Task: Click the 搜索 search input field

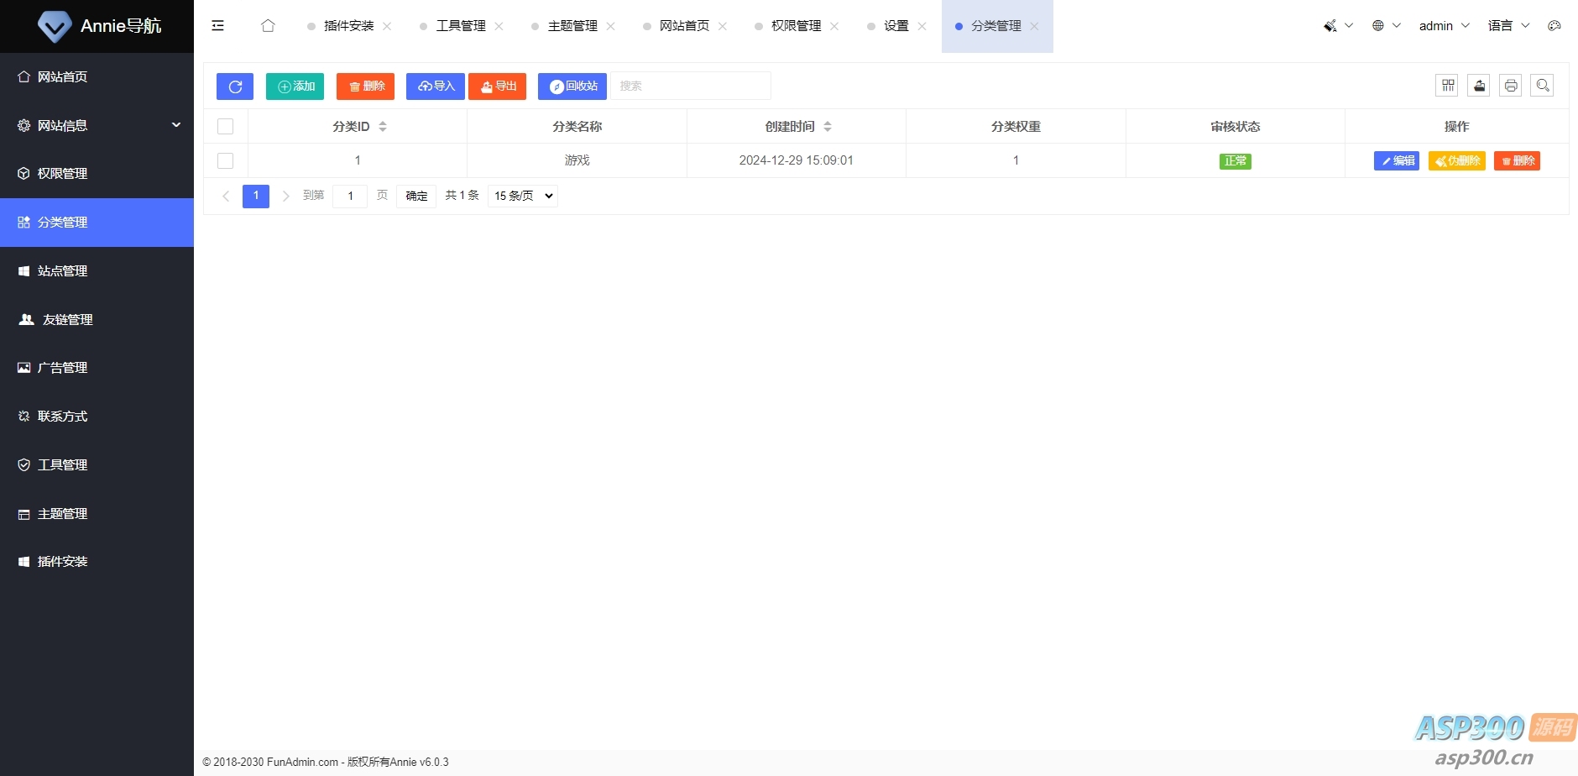Action: (x=690, y=86)
